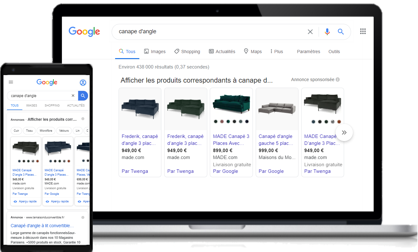Clear the phone search box with its X icon
The height and width of the screenshot is (252, 418).
73,96
